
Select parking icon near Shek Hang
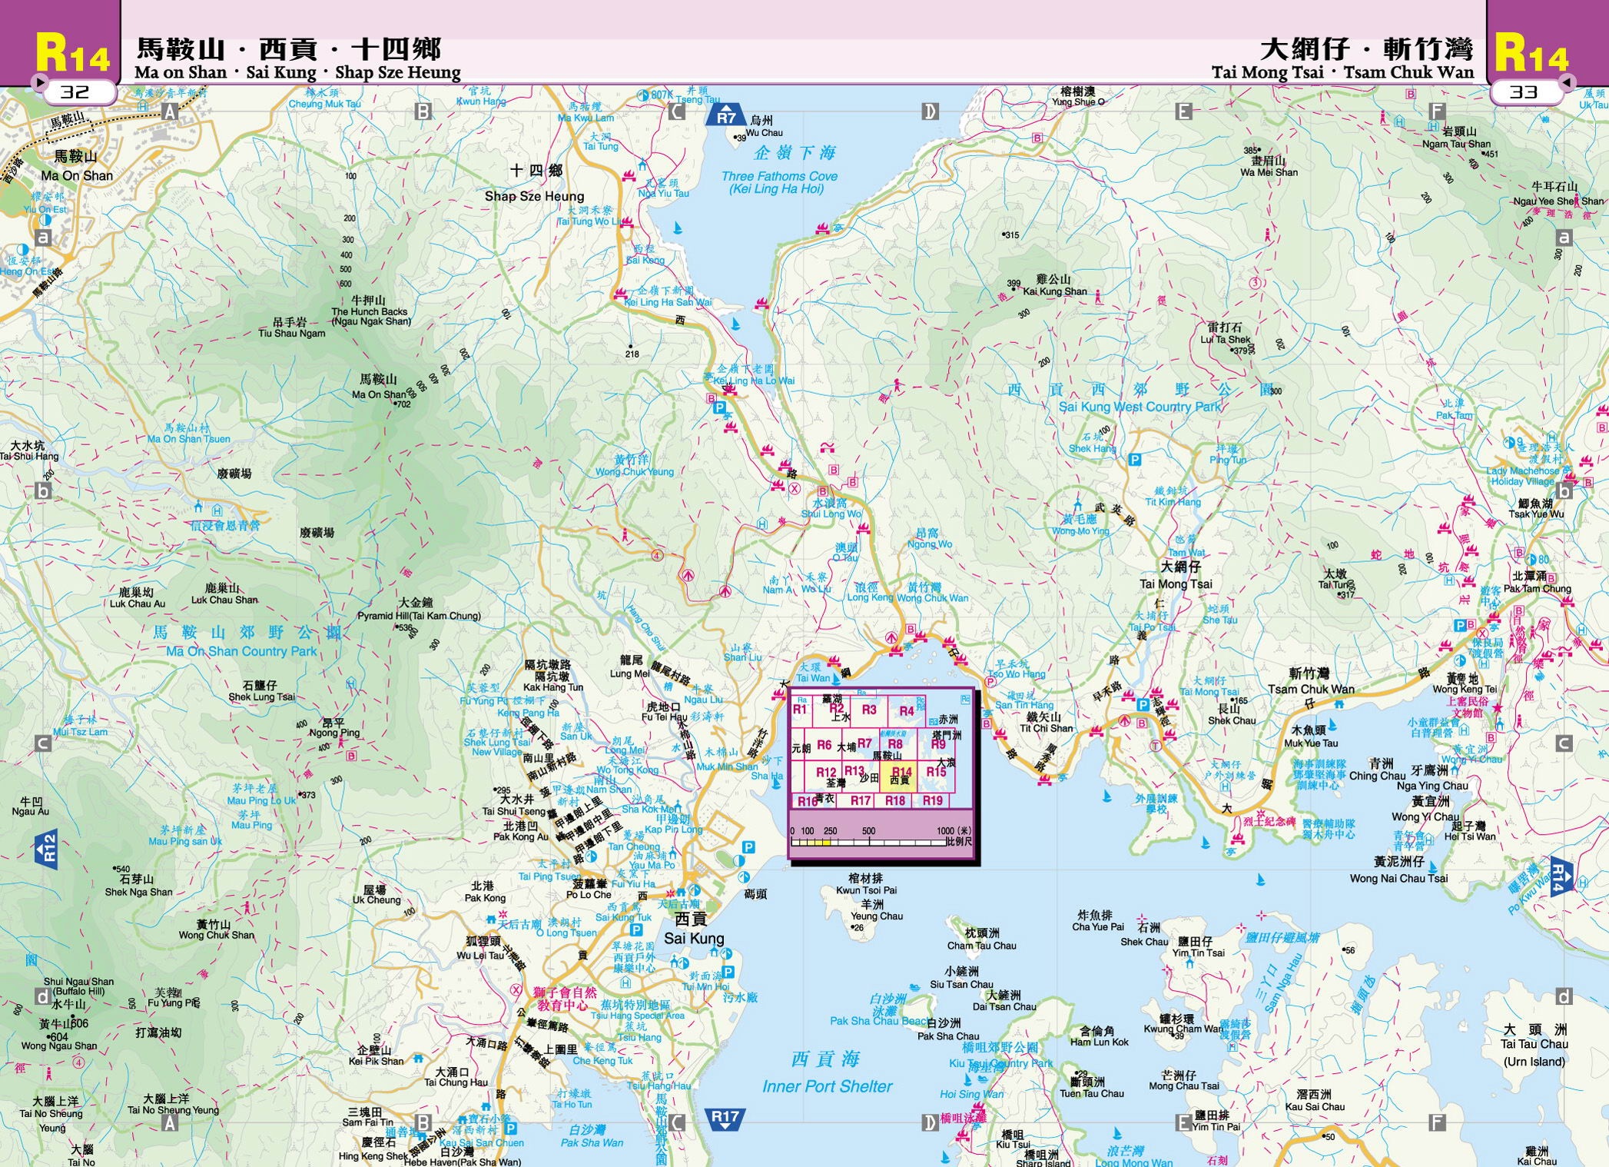(1134, 460)
